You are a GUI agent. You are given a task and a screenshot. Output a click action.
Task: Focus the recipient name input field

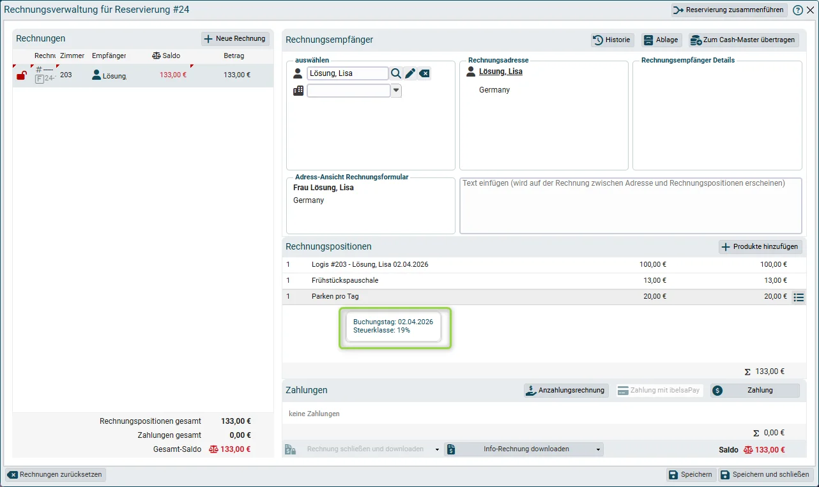tap(348, 73)
